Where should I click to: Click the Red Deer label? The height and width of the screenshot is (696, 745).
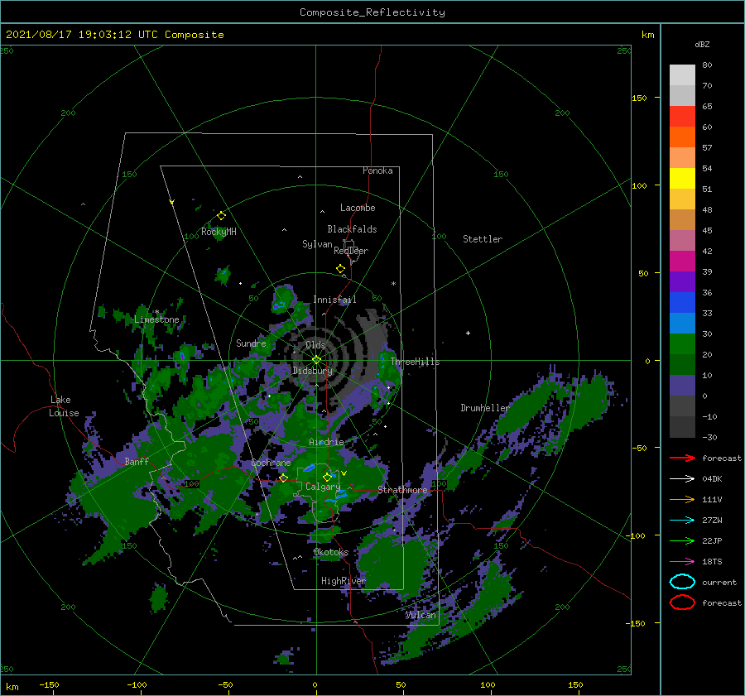click(351, 251)
